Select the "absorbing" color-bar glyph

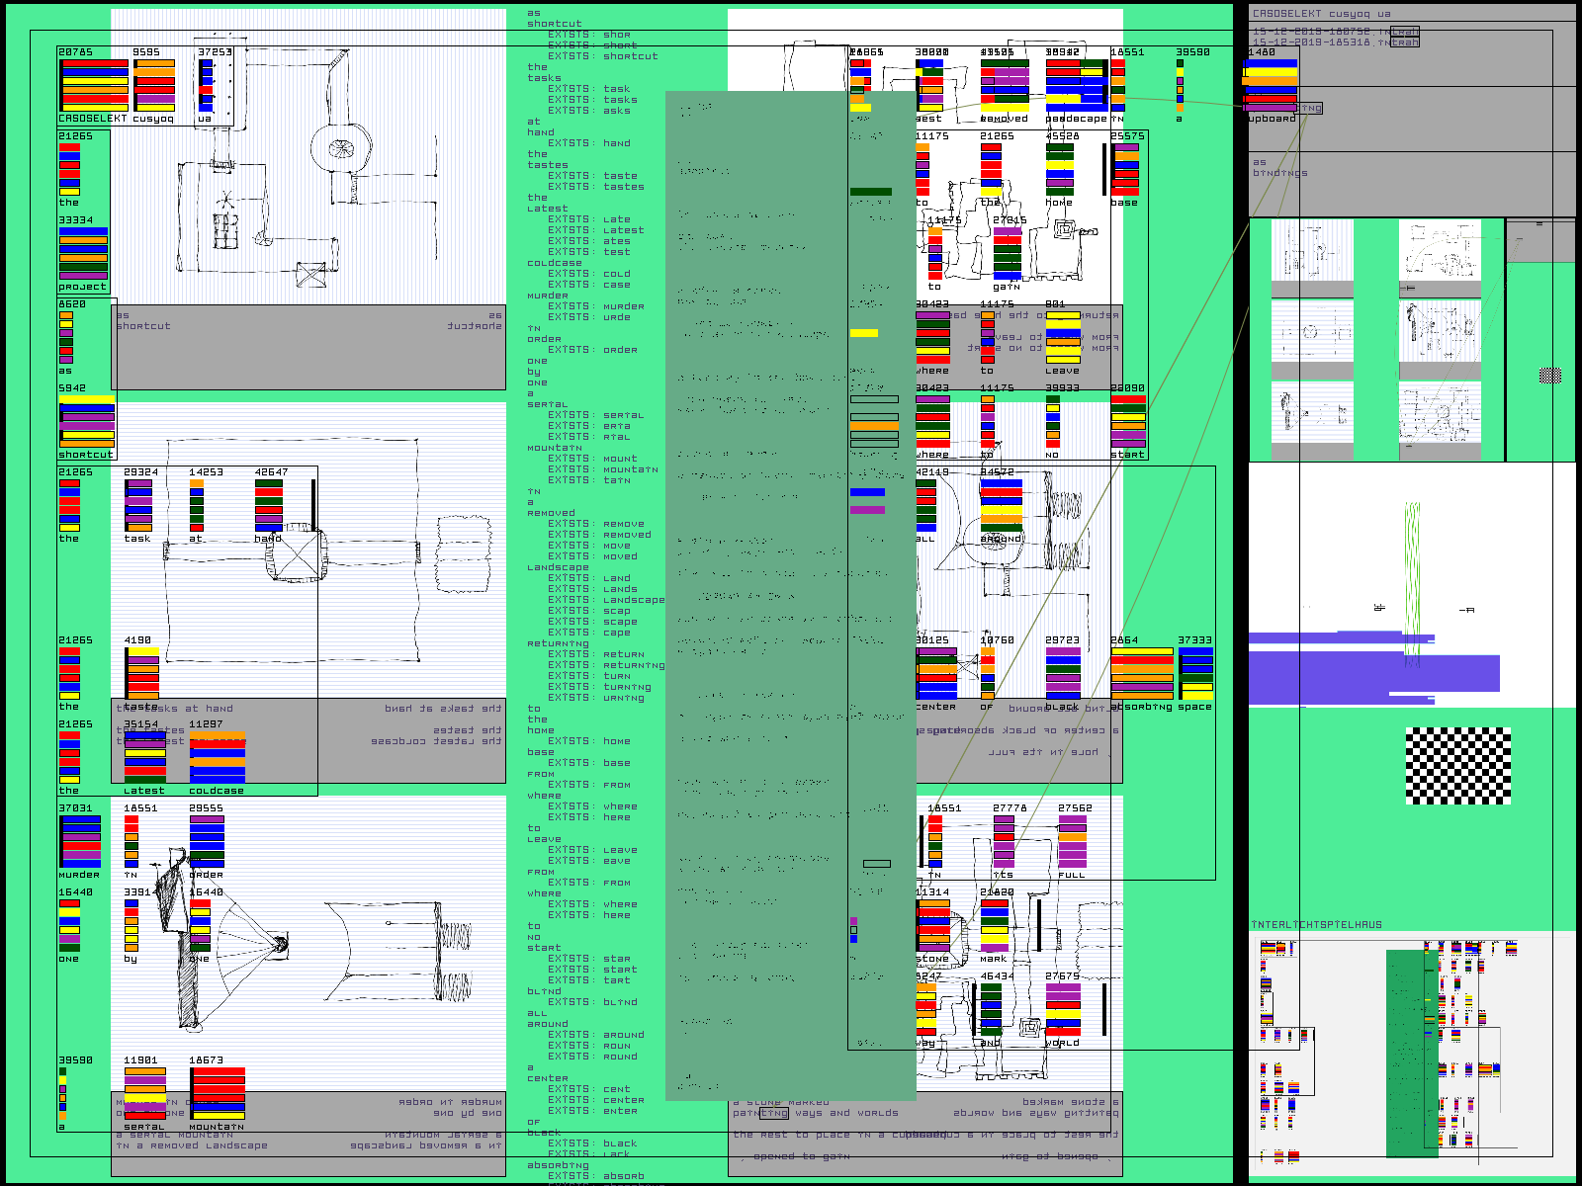point(1142,674)
